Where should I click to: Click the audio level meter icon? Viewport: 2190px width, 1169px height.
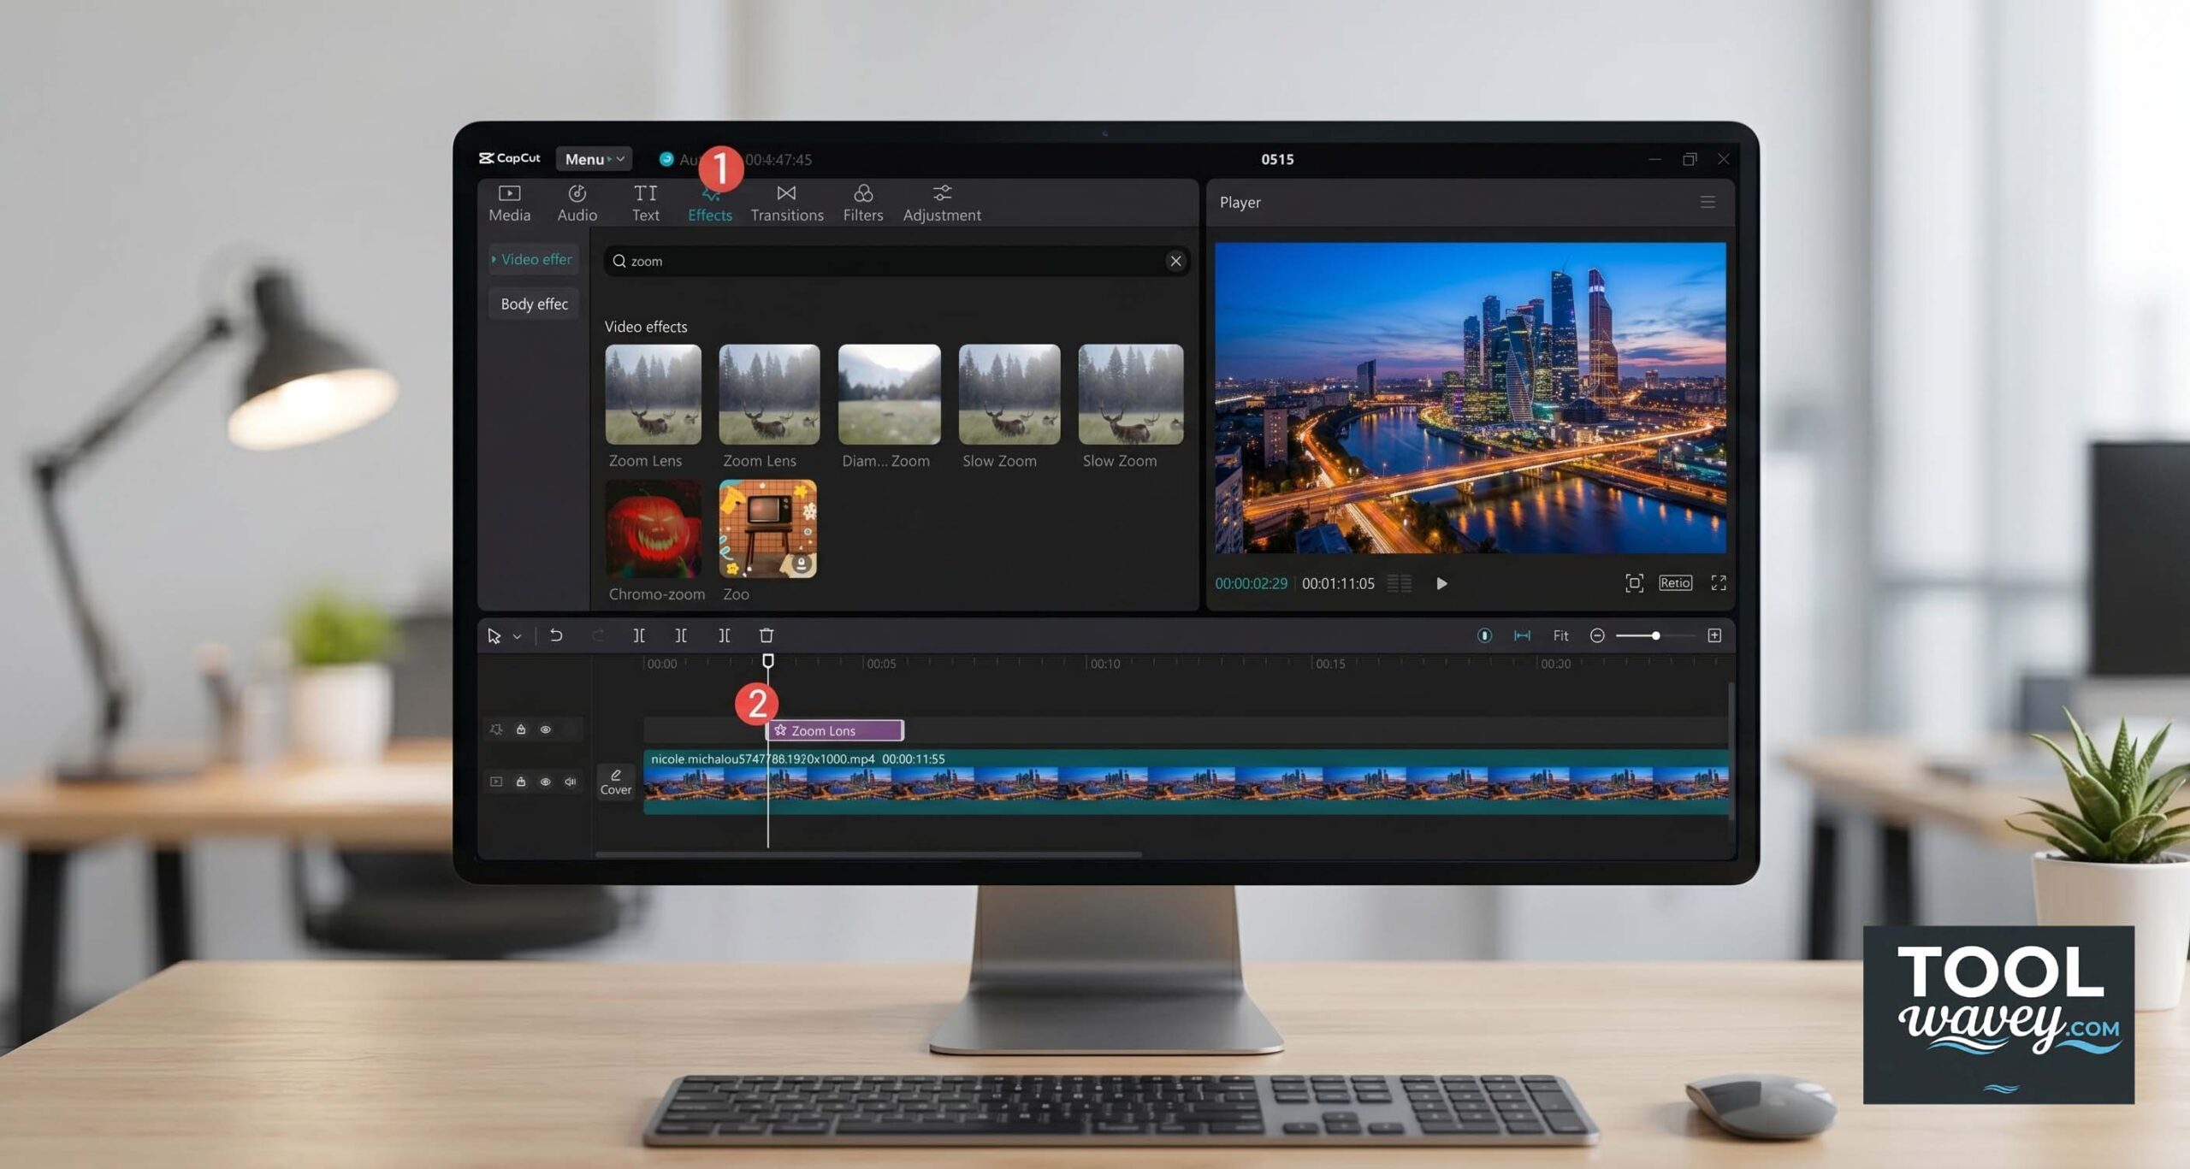click(x=1400, y=583)
